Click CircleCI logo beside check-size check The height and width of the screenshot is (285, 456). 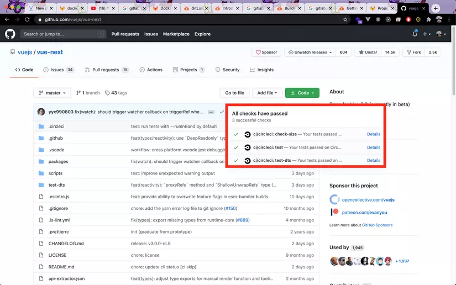pyautogui.click(x=247, y=134)
